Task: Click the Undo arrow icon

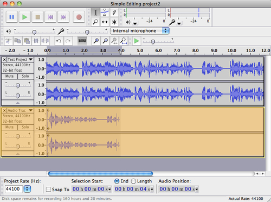Action: coord(59,41)
